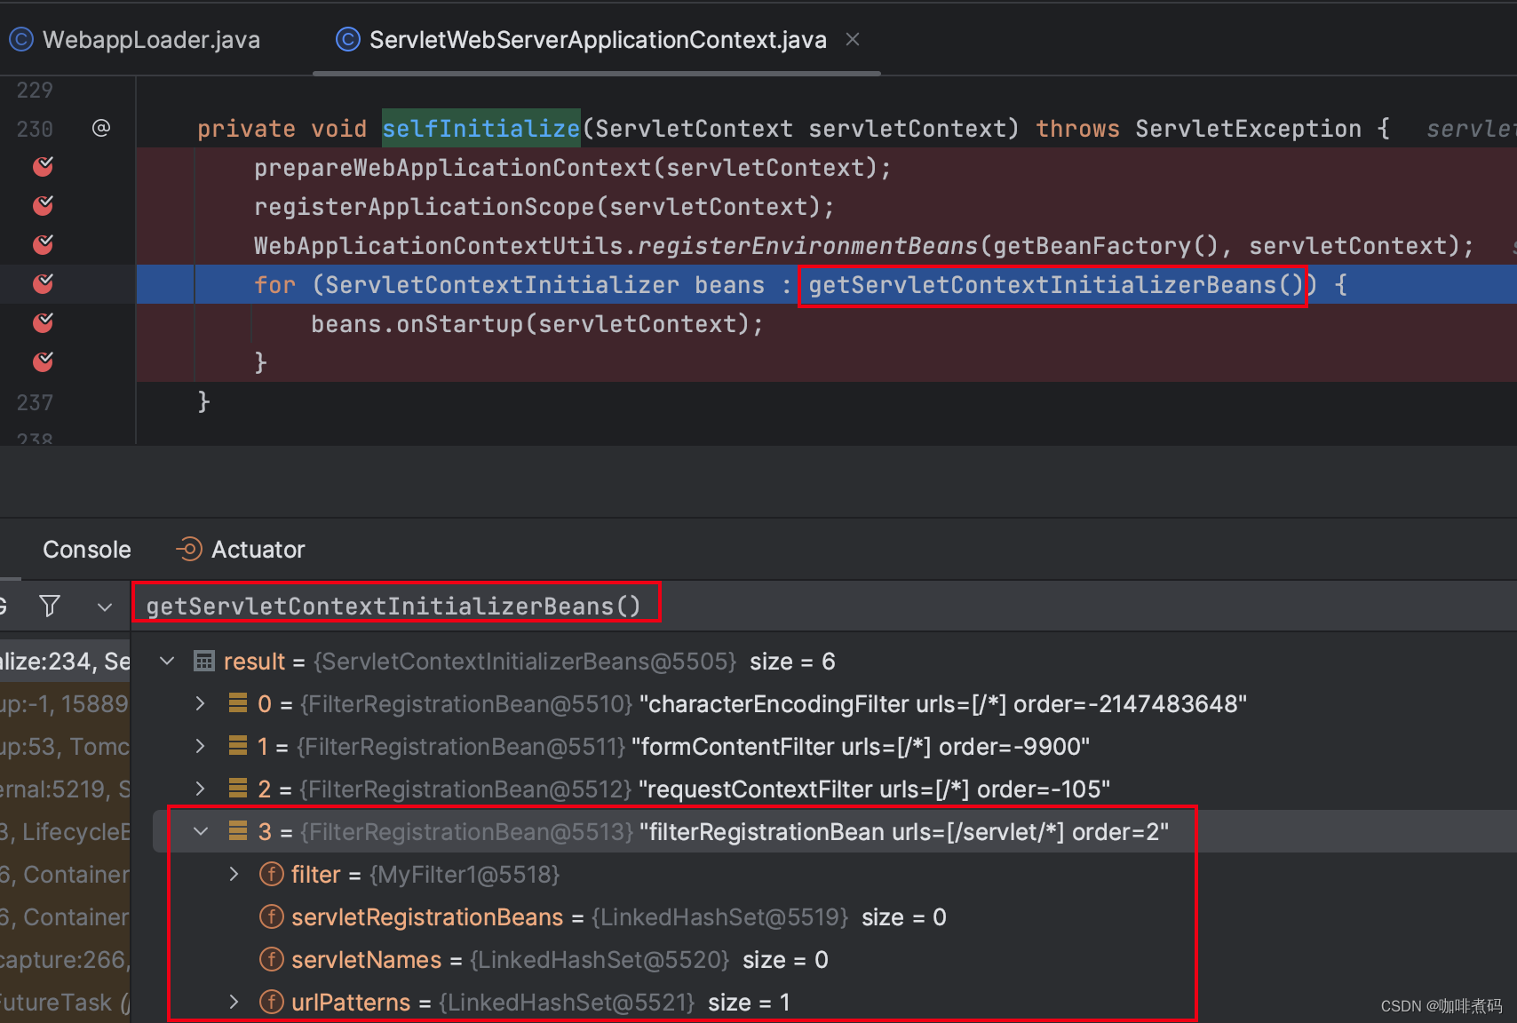Toggle breakpoint on registerEnvironmentBeans line
The image size is (1517, 1023).
coord(43,245)
